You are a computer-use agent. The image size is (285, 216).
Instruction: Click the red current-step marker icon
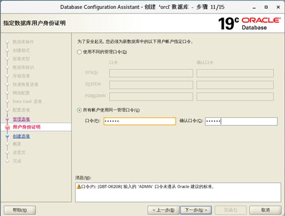point(7,127)
